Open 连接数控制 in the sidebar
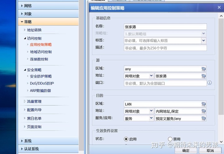This screenshot has width=224, height=154. pos(39,59)
